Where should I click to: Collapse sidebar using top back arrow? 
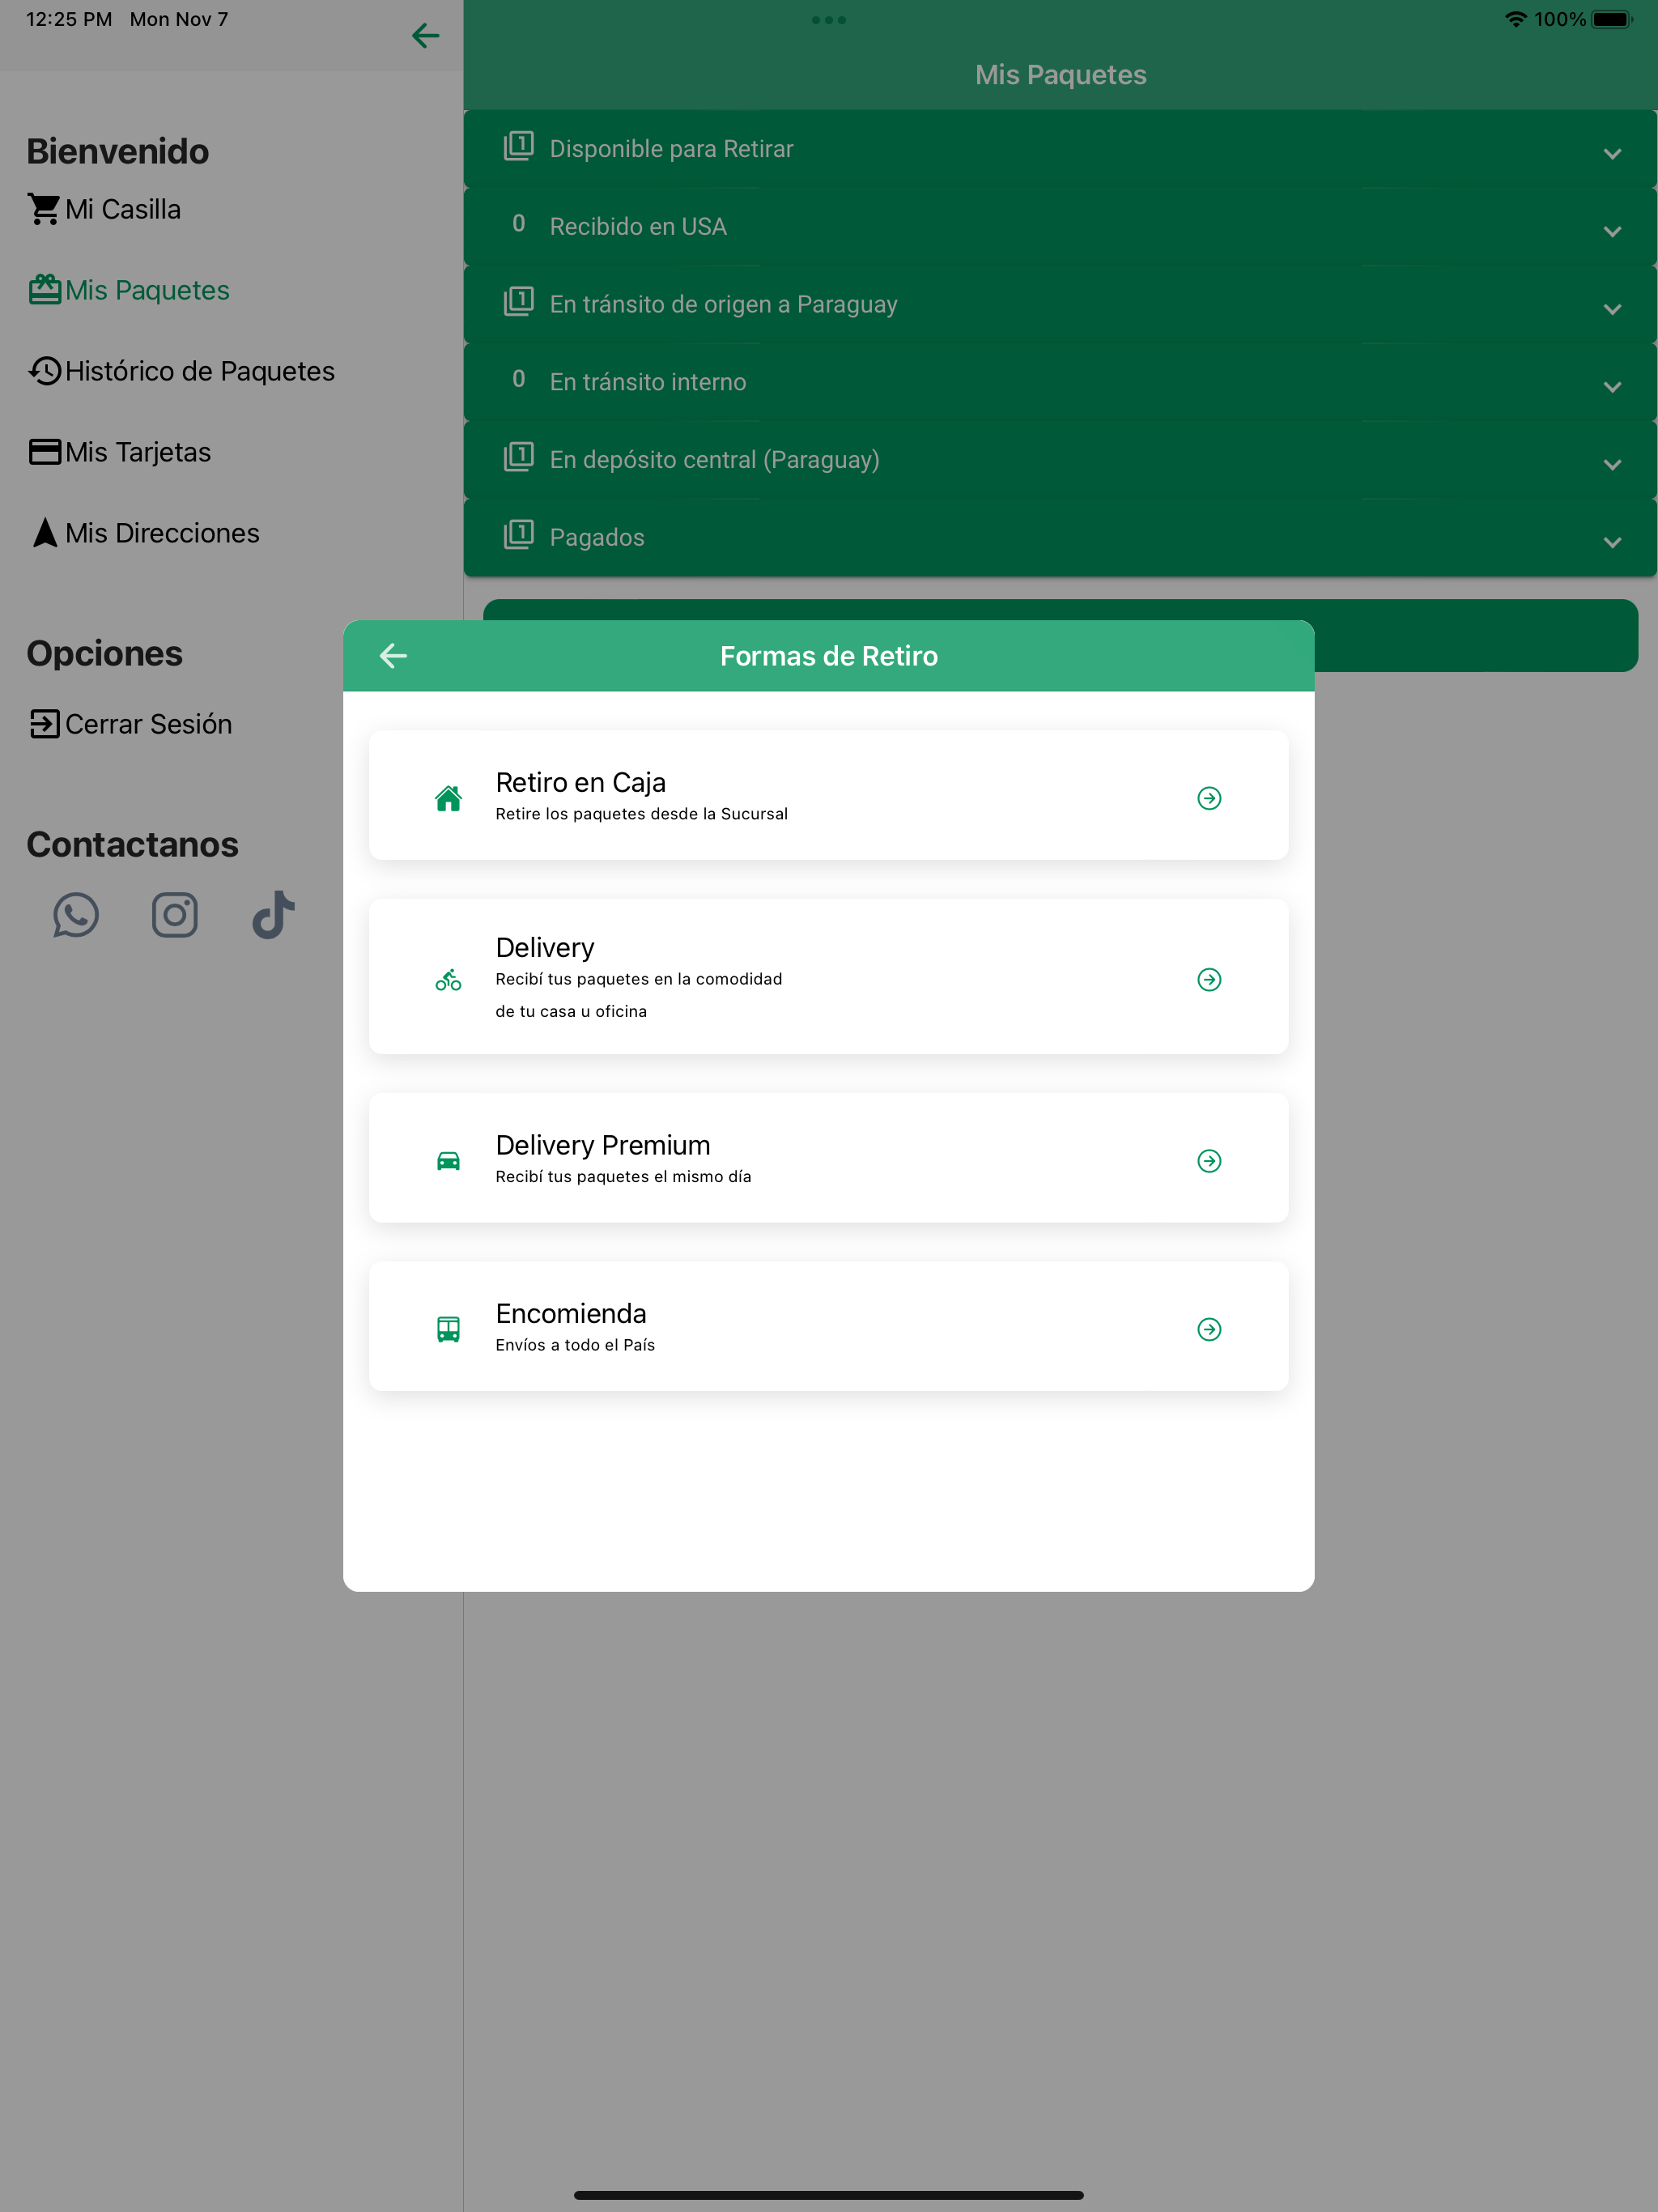[426, 37]
